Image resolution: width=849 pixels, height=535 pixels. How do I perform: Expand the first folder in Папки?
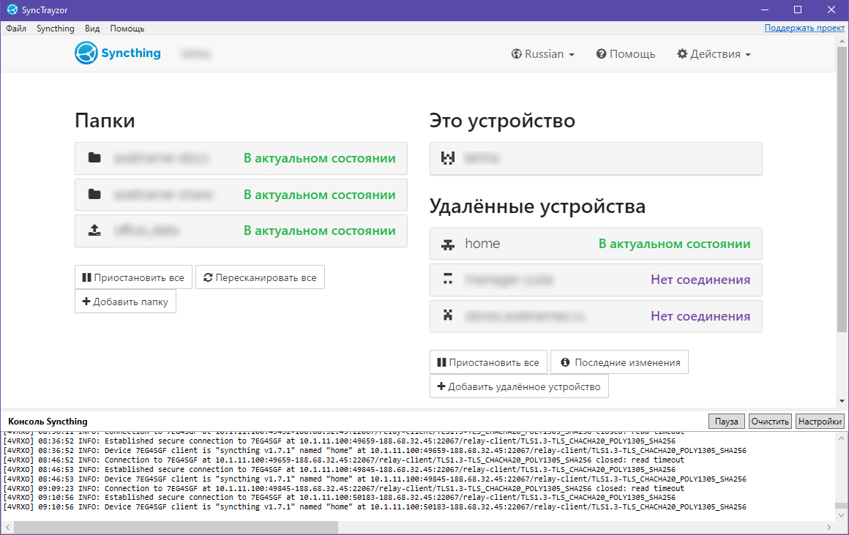[241, 158]
